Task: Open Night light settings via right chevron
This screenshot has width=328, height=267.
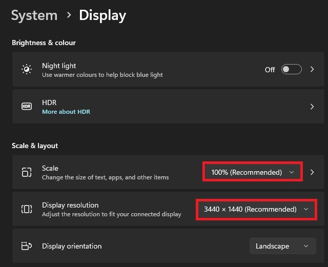Action: pos(312,69)
